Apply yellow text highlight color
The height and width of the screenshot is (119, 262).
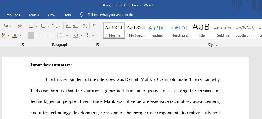click(3, 35)
